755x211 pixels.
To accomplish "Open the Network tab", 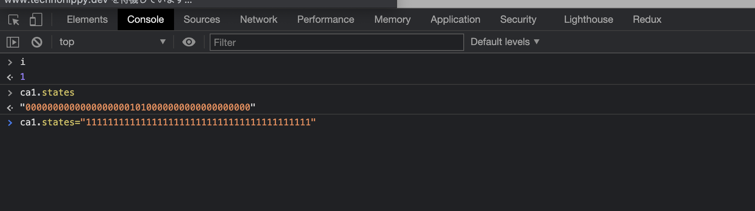I will pyautogui.click(x=259, y=19).
